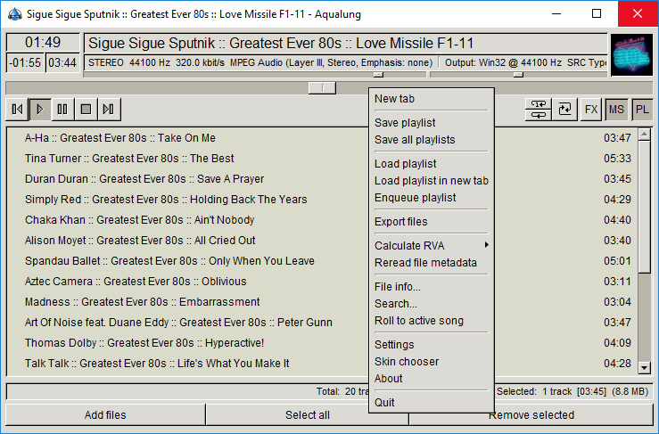Click the playlist scrollbar down arrow
Screen dimensions: 659x434
tap(645, 368)
